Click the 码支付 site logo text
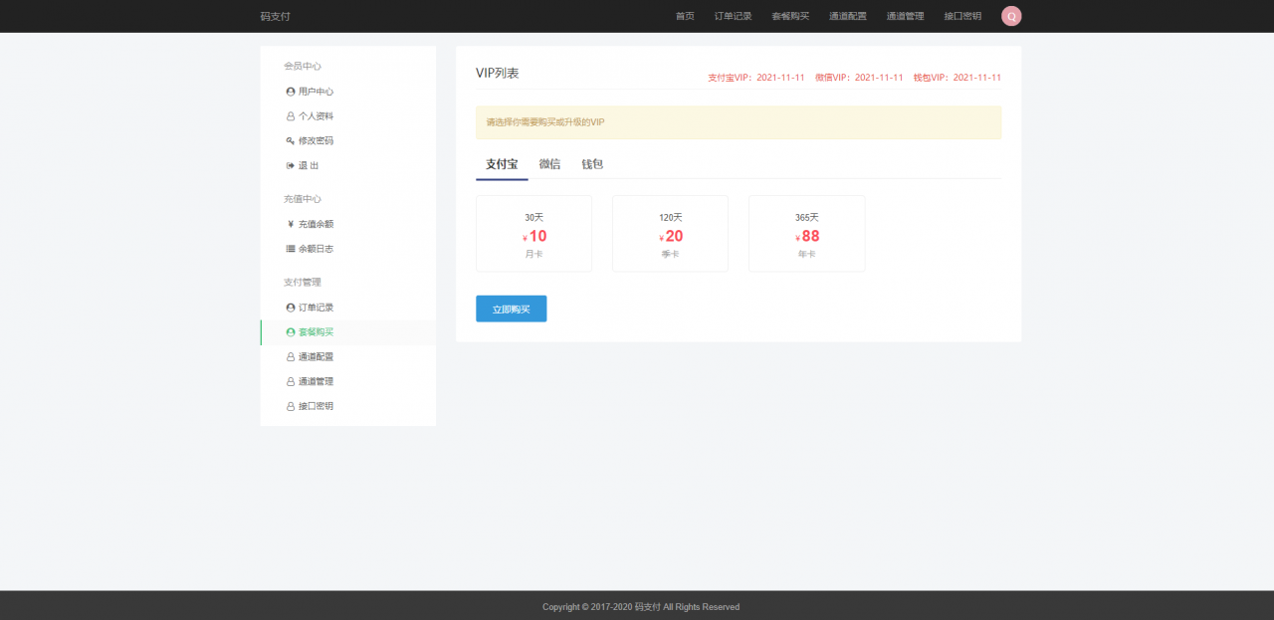Image resolution: width=1274 pixels, height=620 pixels. coord(275,17)
